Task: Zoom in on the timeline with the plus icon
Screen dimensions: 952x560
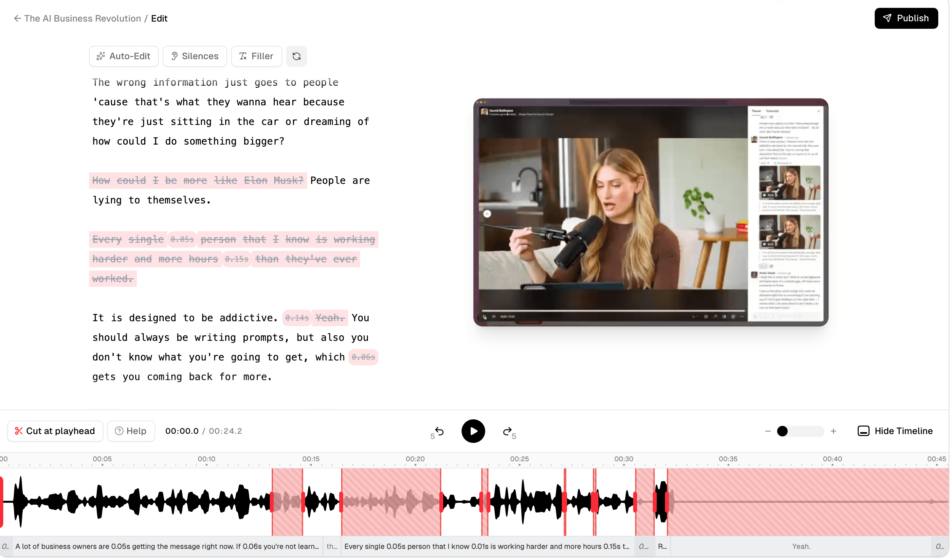Action: [834, 431]
